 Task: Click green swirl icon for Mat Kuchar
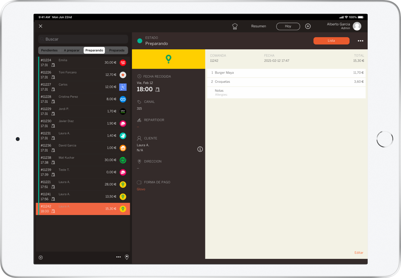[123, 160]
